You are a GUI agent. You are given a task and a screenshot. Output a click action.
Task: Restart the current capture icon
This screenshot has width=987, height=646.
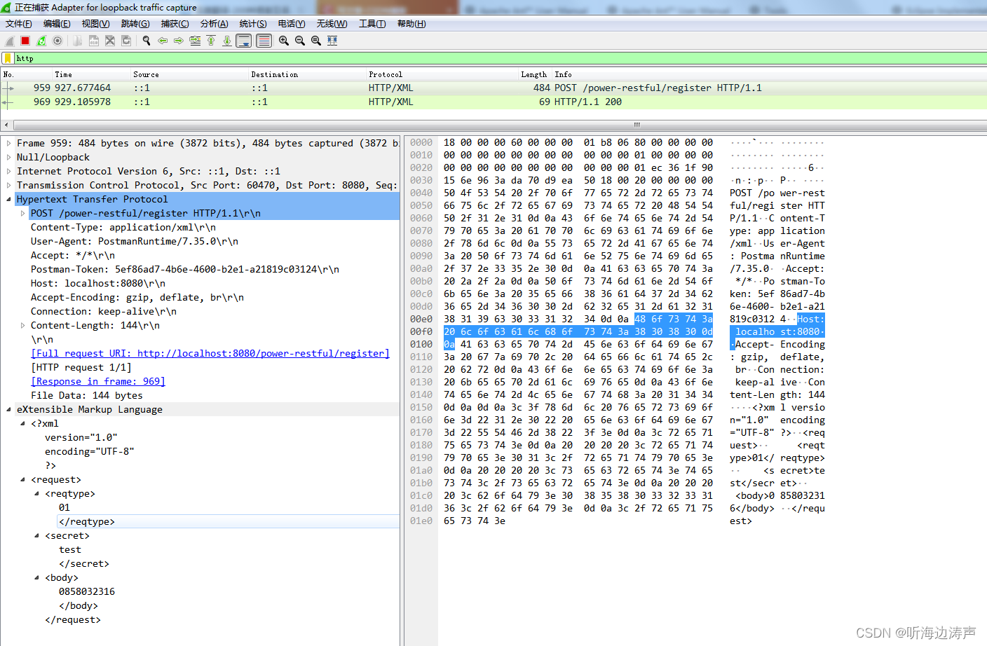(x=41, y=41)
